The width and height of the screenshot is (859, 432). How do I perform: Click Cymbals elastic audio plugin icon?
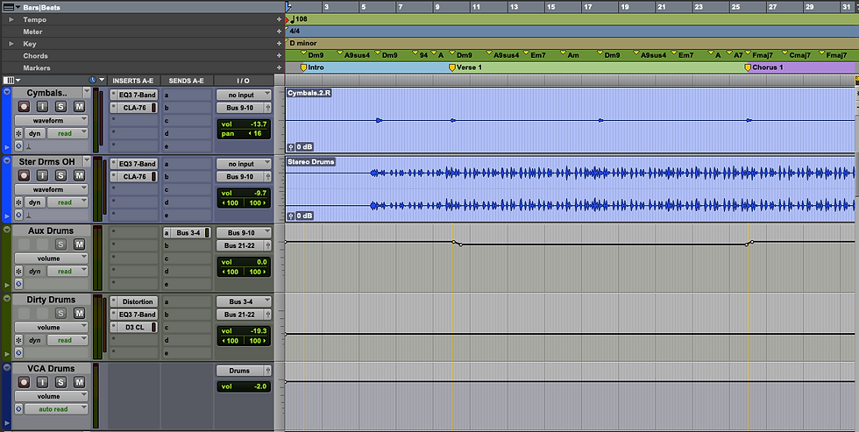point(29,146)
